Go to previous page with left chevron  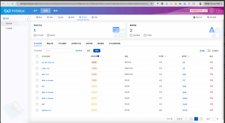pos(191,119)
